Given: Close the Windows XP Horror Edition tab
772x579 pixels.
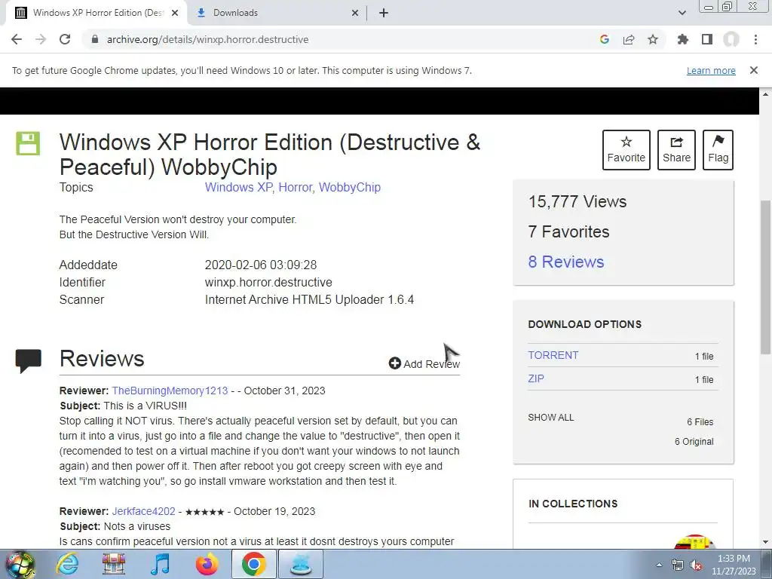Looking at the screenshot, I should coord(175,13).
